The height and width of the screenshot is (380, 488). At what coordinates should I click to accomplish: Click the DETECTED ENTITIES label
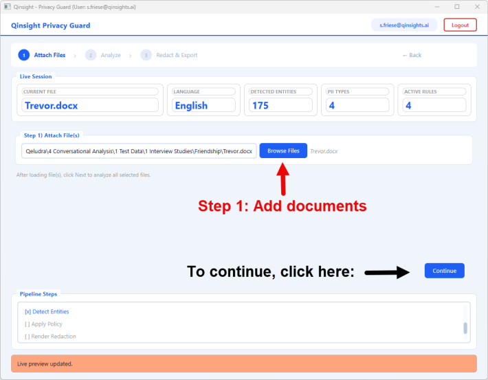tap(274, 92)
